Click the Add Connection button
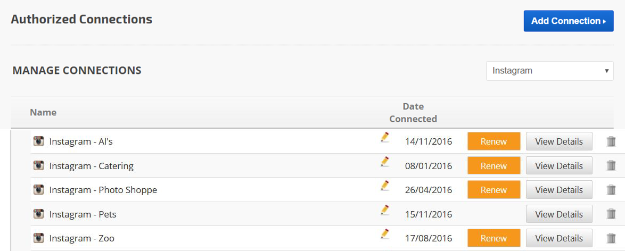This screenshot has height=251, width=625. [569, 21]
